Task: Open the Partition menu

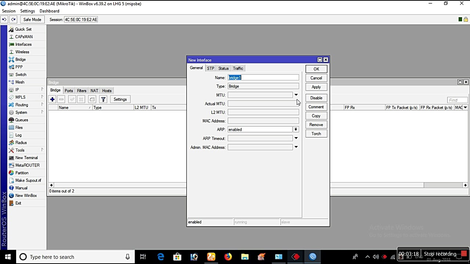Action: 22,173
